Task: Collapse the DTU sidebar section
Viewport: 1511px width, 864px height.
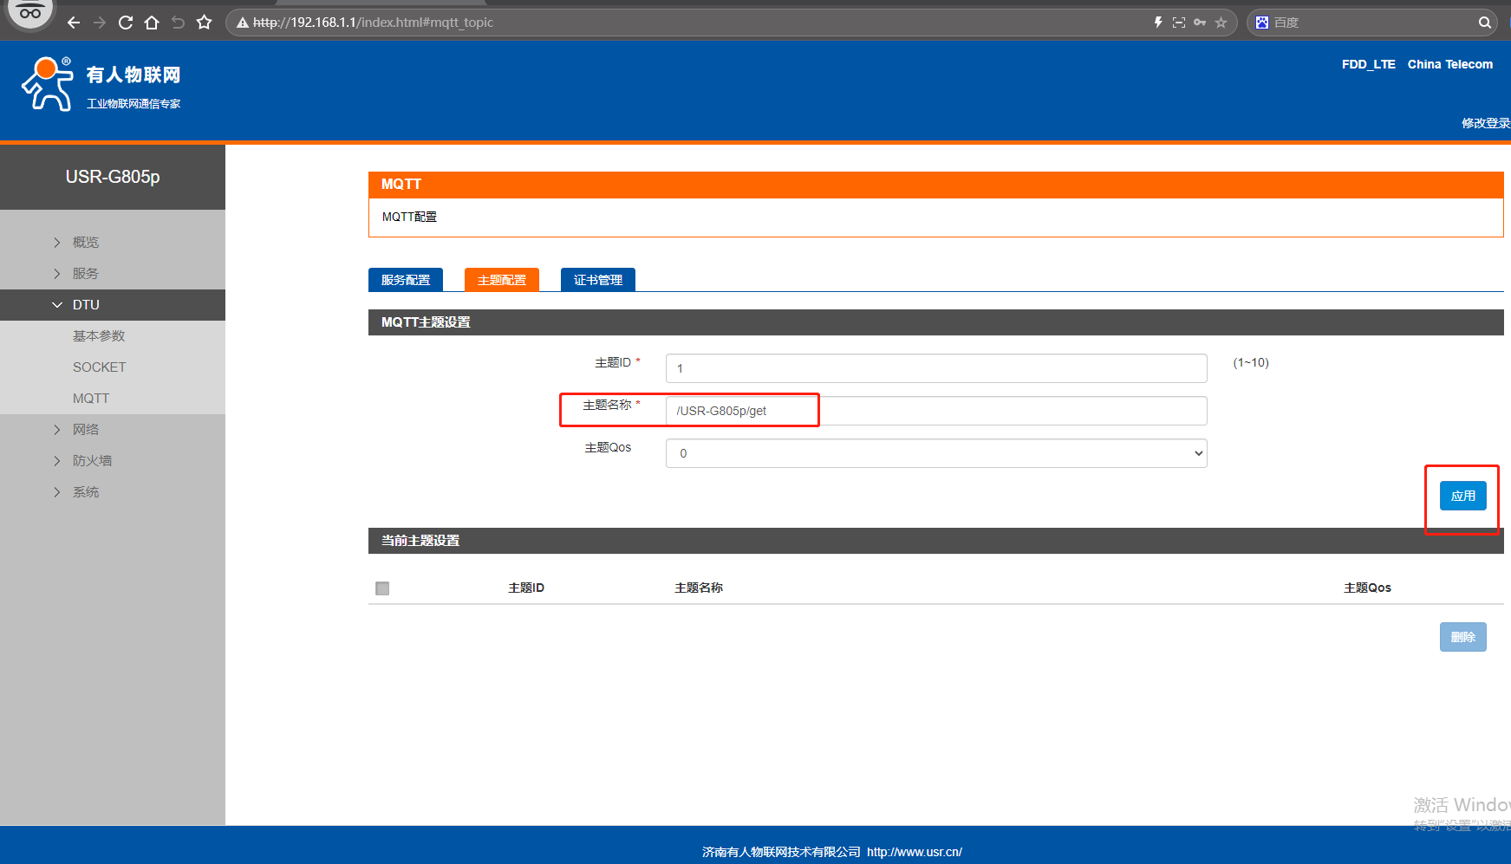Action: coord(86,305)
